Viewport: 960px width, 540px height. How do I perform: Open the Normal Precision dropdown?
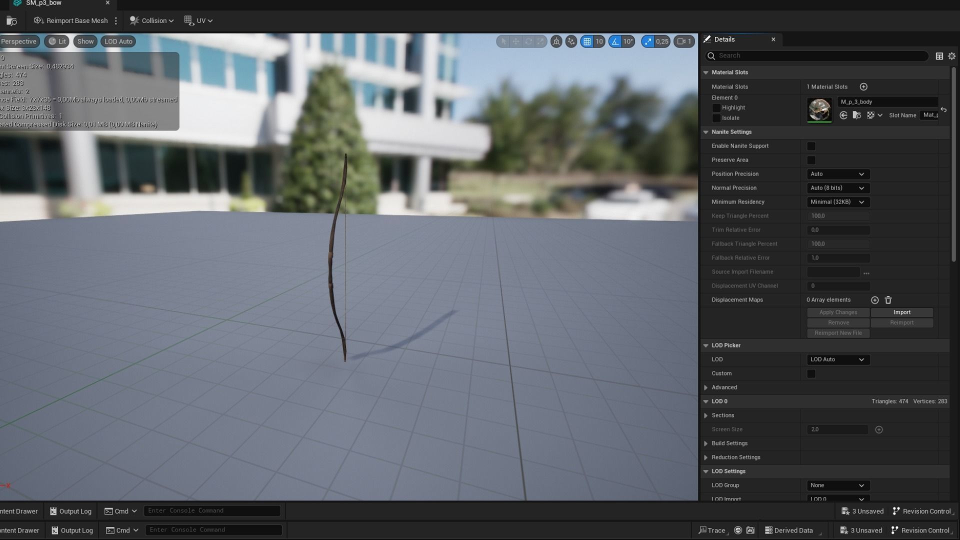tap(838, 188)
